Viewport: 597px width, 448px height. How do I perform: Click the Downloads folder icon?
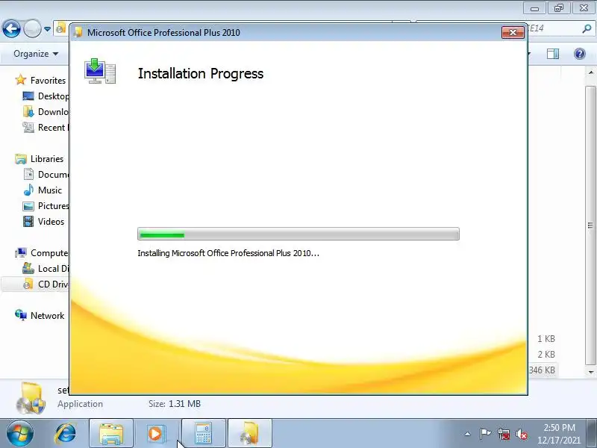point(28,111)
